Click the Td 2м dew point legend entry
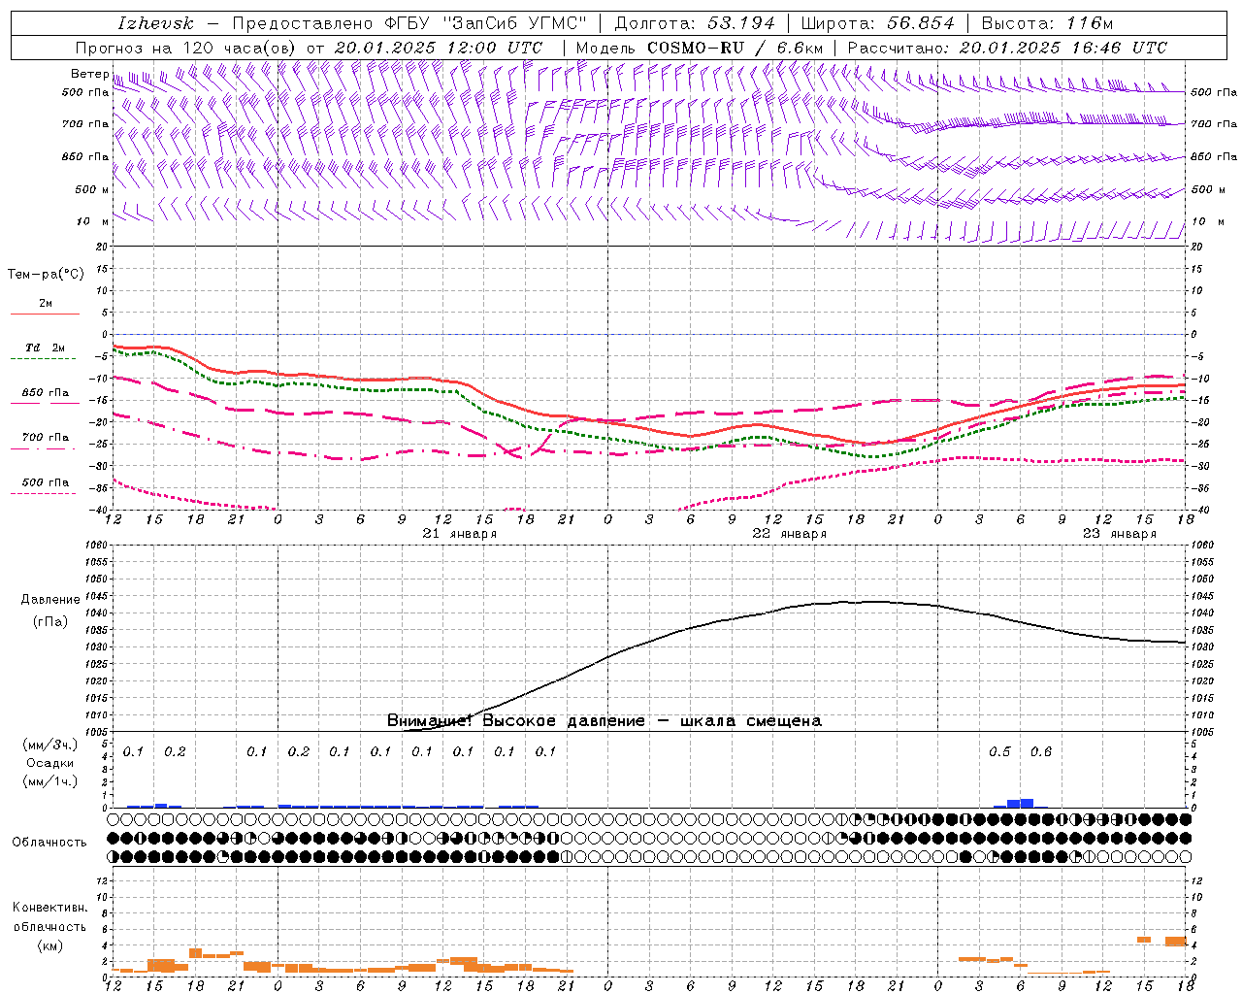The height and width of the screenshot is (994, 1242). point(45,348)
